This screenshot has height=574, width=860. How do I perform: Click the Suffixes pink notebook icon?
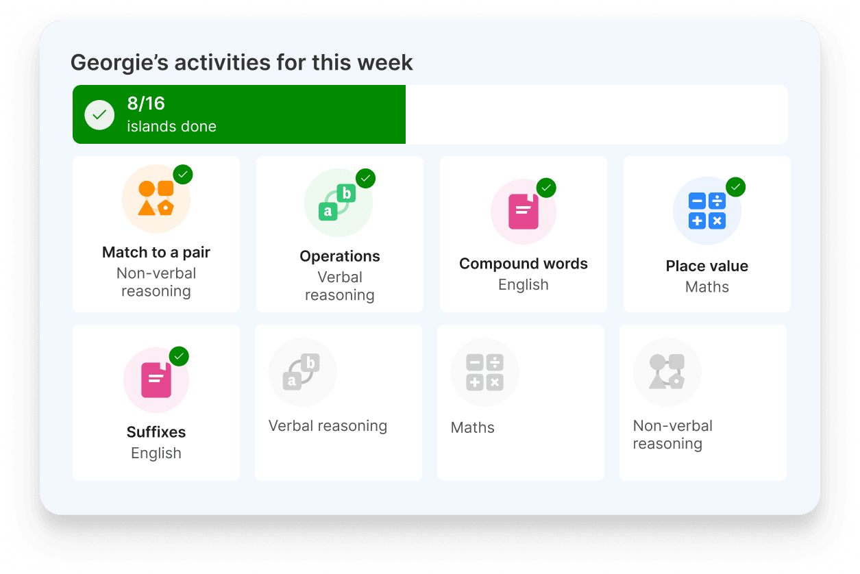[156, 380]
